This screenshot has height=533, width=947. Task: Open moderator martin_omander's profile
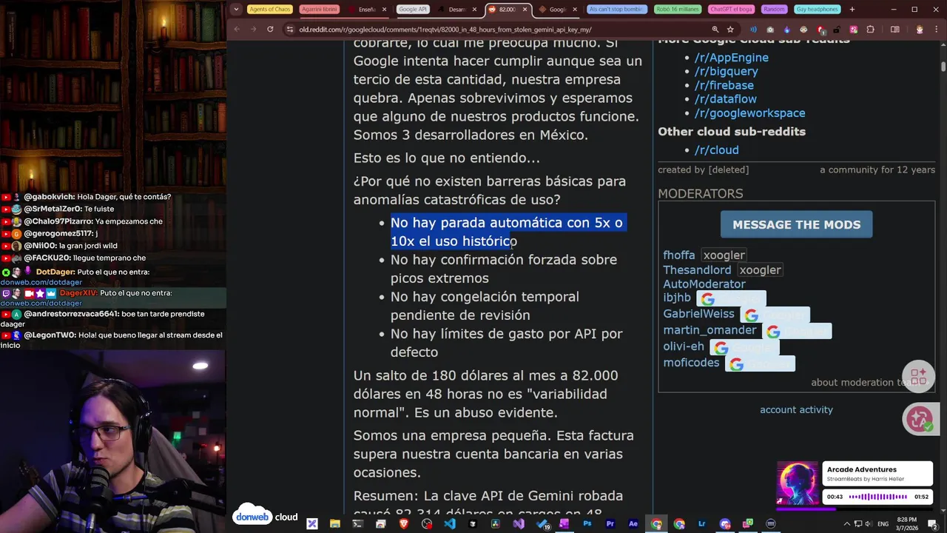[710, 330]
